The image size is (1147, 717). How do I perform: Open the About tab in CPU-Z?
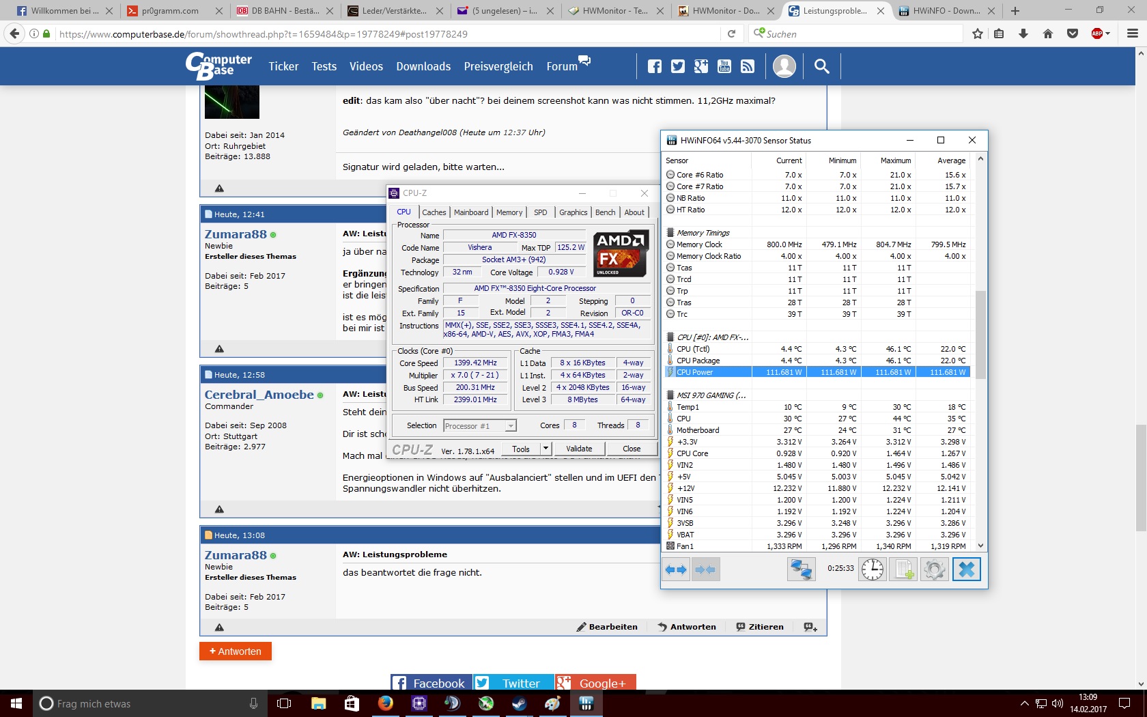(634, 212)
